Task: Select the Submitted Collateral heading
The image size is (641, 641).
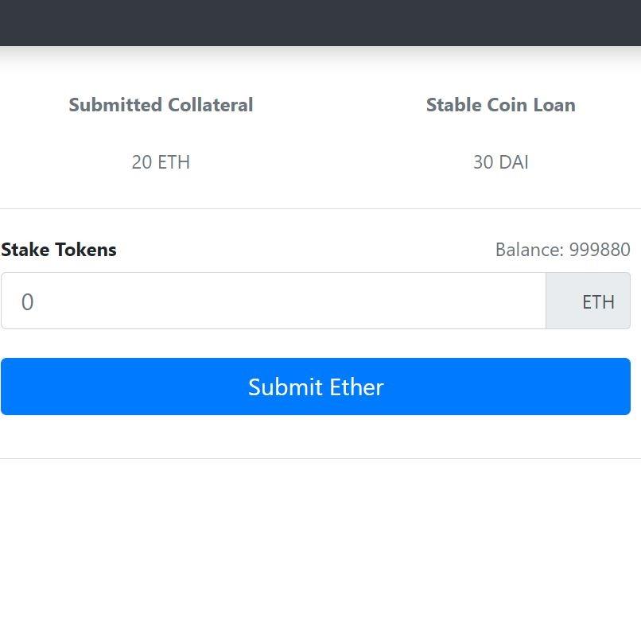Action: 161,105
